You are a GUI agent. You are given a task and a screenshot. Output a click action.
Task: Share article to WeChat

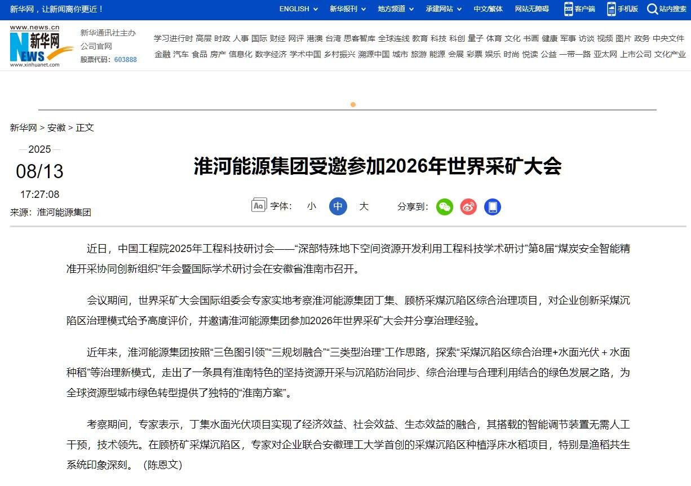point(445,207)
